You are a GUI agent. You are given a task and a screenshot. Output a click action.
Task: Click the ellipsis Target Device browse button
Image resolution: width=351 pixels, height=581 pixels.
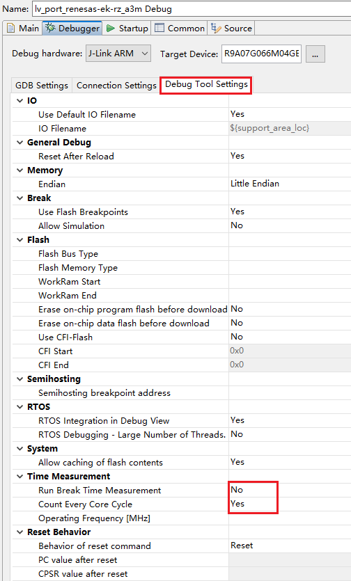315,54
